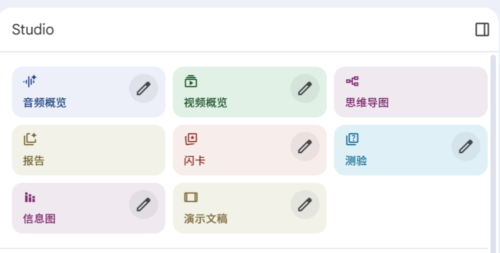Click the report sparkle icon
This screenshot has height=253, width=500.
click(x=30, y=139)
